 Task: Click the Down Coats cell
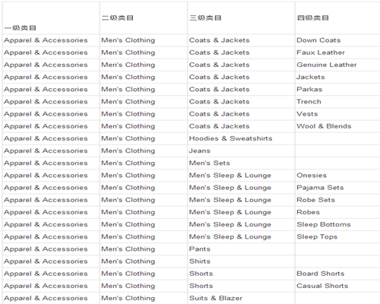click(x=337, y=40)
